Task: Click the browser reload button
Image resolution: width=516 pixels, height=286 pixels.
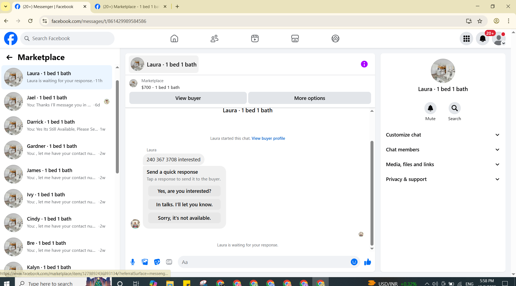Action: tap(30, 21)
